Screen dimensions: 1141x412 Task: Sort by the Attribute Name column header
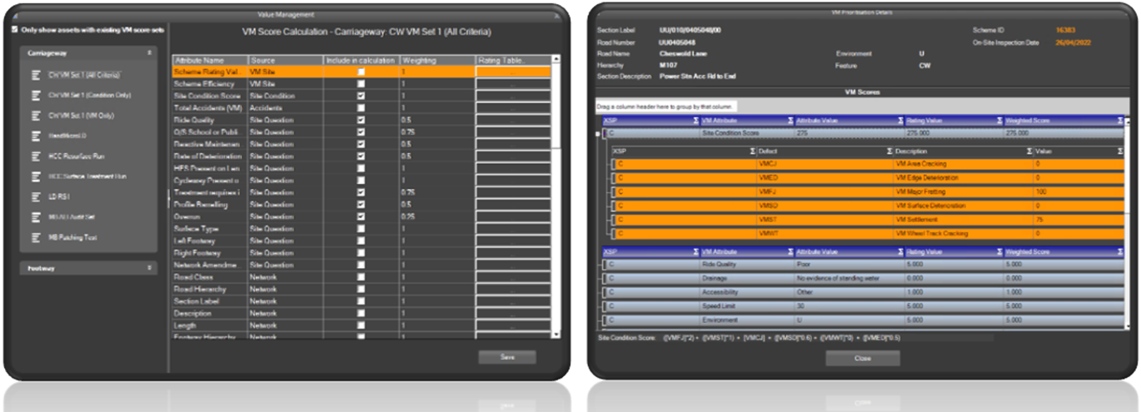[209, 61]
